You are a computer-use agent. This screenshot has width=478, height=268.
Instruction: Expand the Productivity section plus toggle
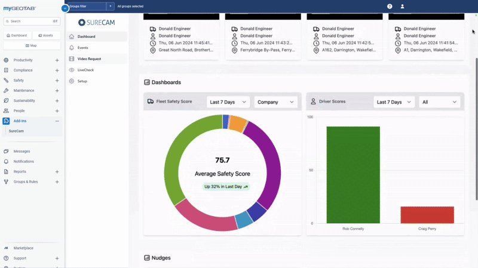pos(57,60)
